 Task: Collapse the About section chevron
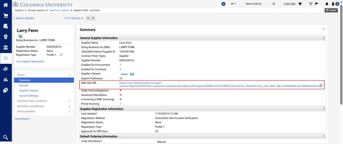pyautogui.click(x=69, y=75)
